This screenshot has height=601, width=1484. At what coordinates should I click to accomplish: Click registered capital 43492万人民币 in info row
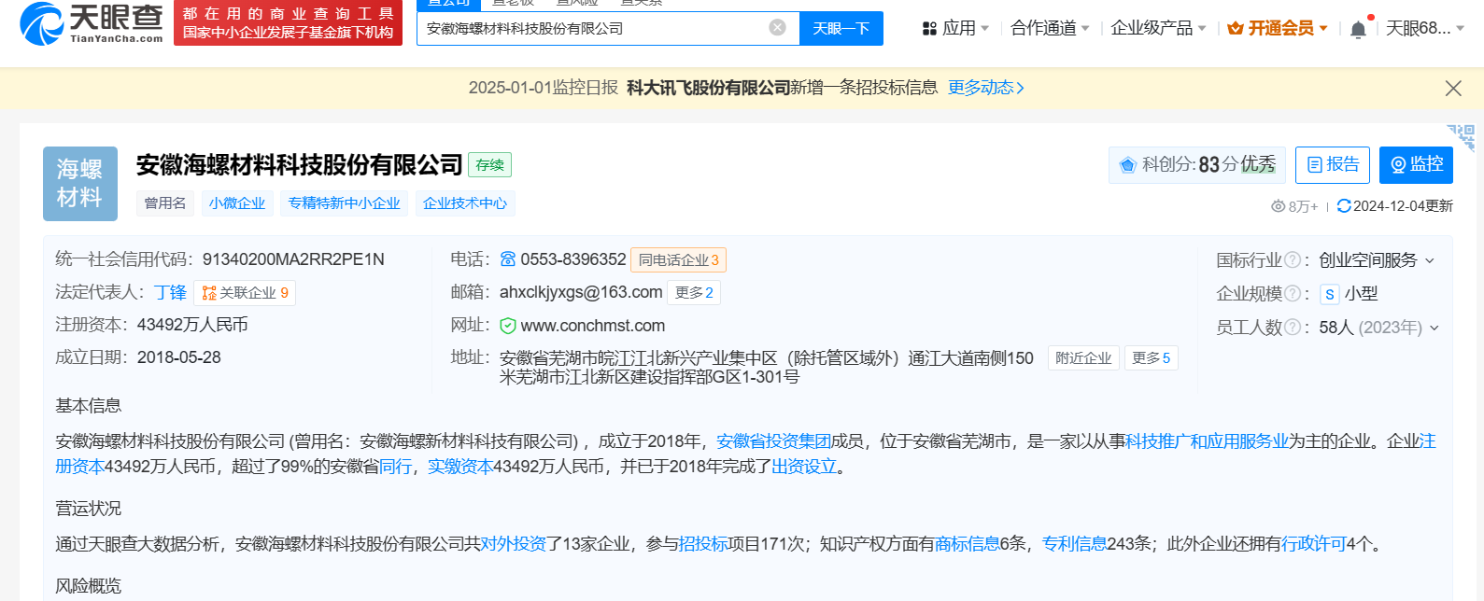pos(192,325)
